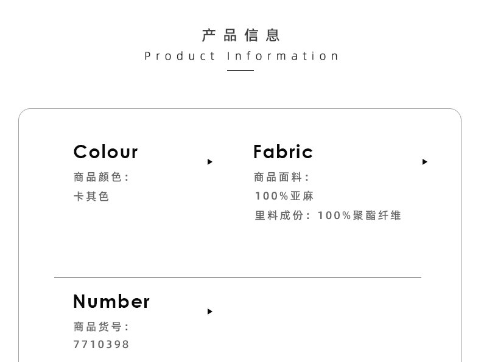The width and height of the screenshot is (481, 362).
Task: Click the 卡其色 colour value
Action: 91,197
